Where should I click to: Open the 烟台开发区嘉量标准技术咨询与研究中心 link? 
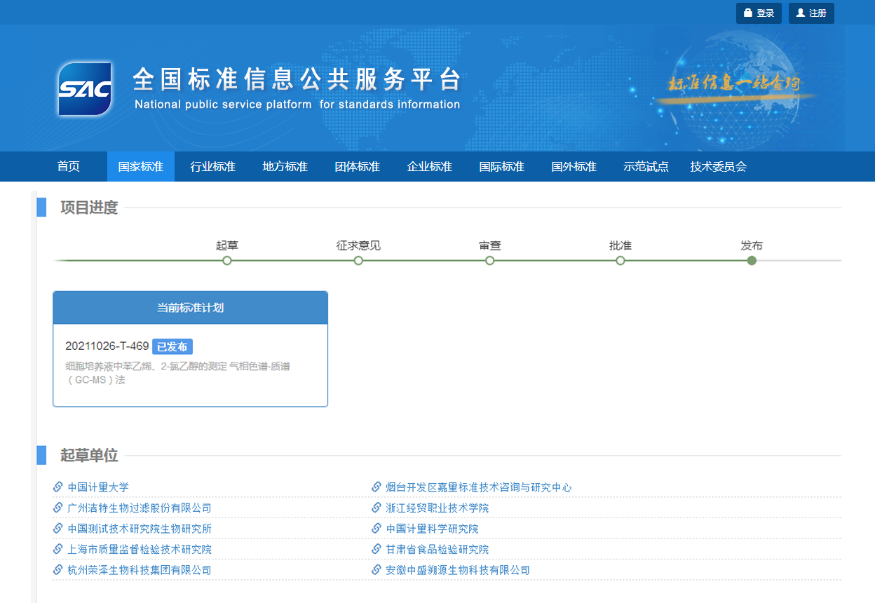click(479, 487)
